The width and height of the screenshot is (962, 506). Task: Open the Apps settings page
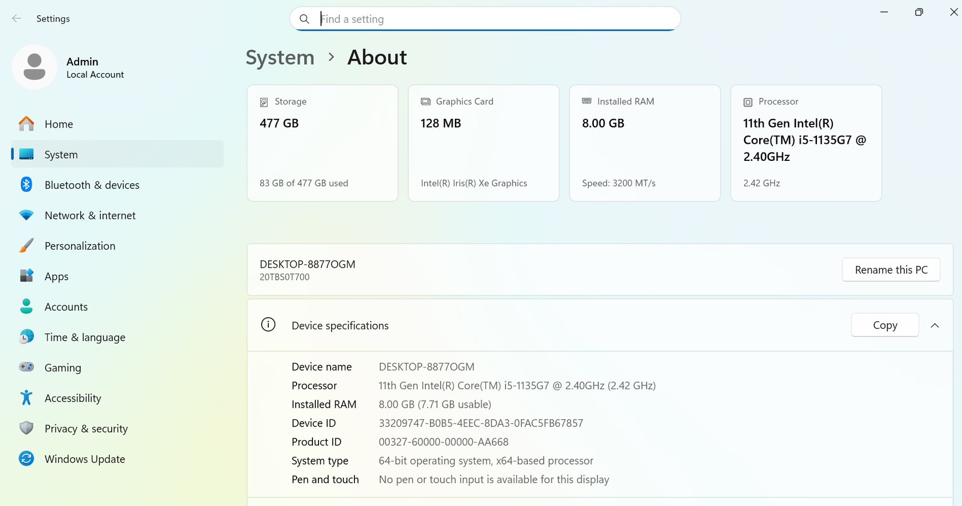[56, 276]
